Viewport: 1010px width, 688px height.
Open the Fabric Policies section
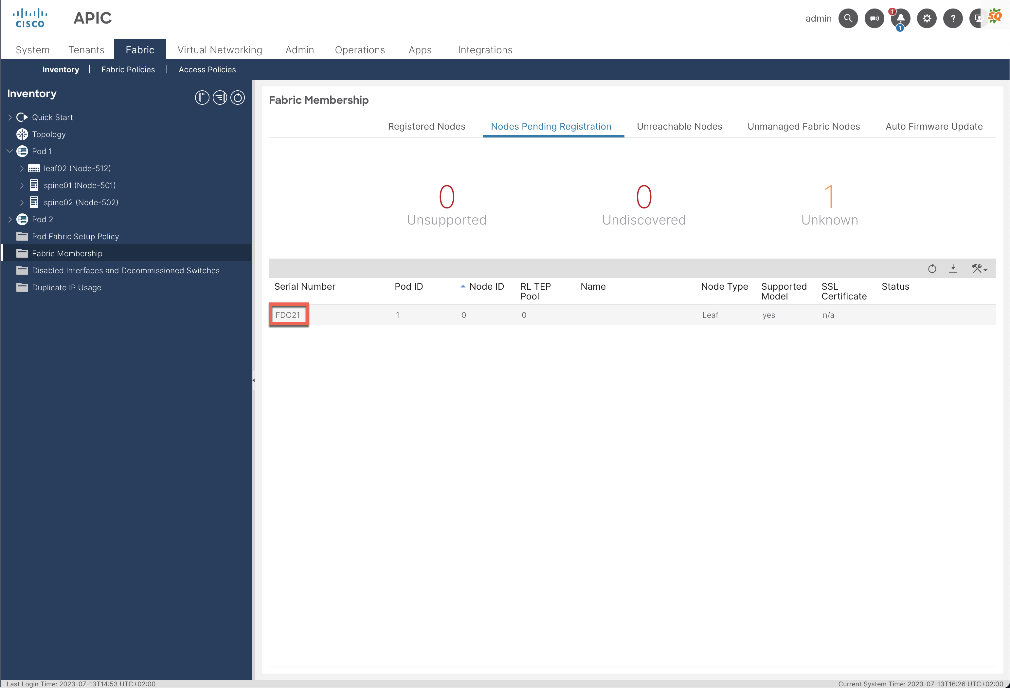point(128,69)
